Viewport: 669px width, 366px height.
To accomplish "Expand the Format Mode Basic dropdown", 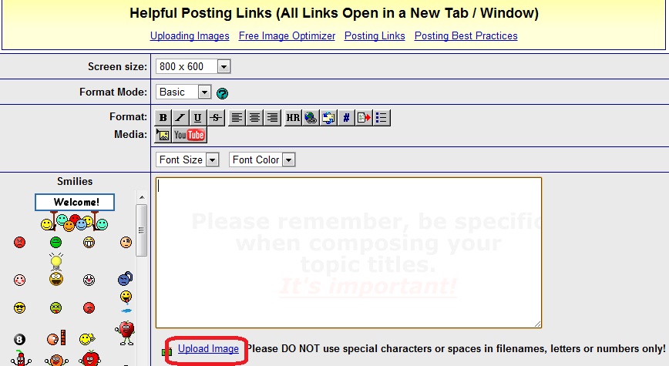I will 183,92.
